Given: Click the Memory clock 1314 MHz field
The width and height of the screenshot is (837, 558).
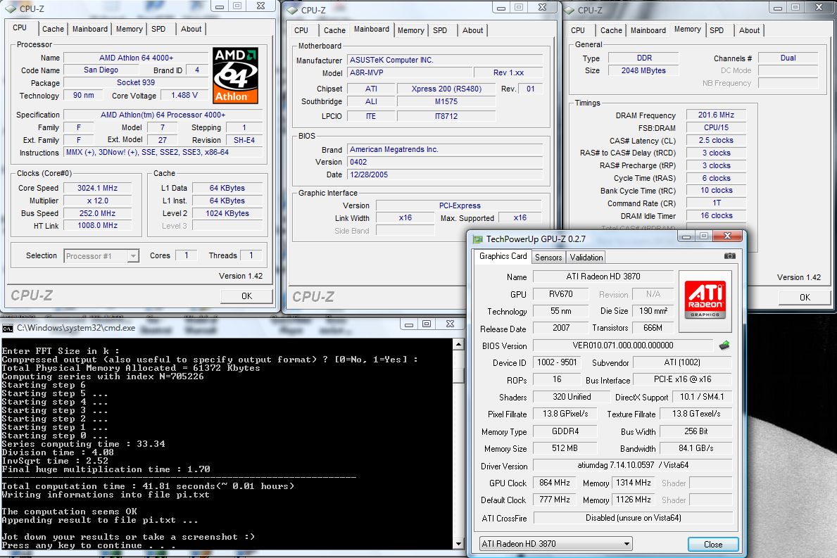Looking at the screenshot, I should point(633,483).
